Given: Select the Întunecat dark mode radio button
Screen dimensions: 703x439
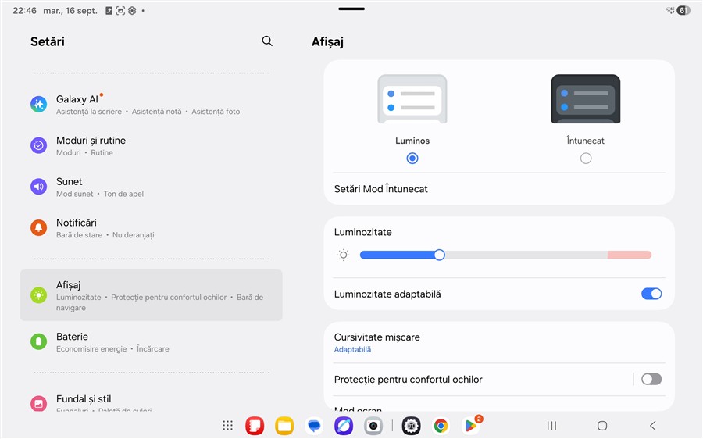Looking at the screenshot, I should click(x=586, y=159).
